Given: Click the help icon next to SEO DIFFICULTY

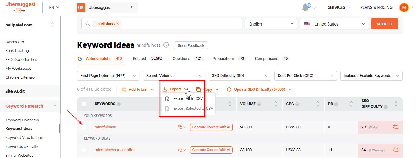Looking at the screenshot, I should point(386,107).
